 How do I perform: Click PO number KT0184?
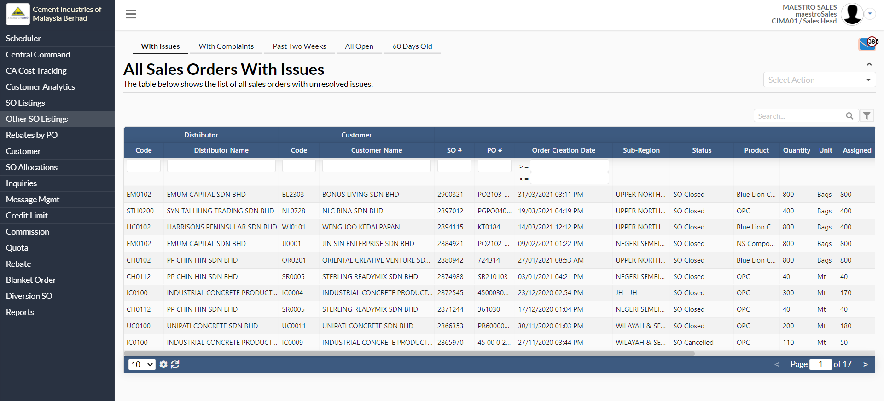(489, 227)
